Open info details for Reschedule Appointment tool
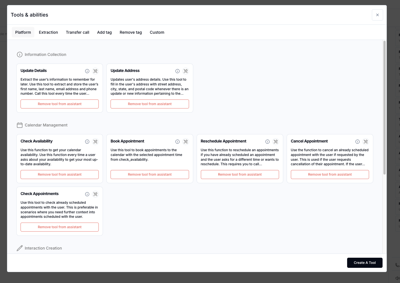 (x=268, y=142)
